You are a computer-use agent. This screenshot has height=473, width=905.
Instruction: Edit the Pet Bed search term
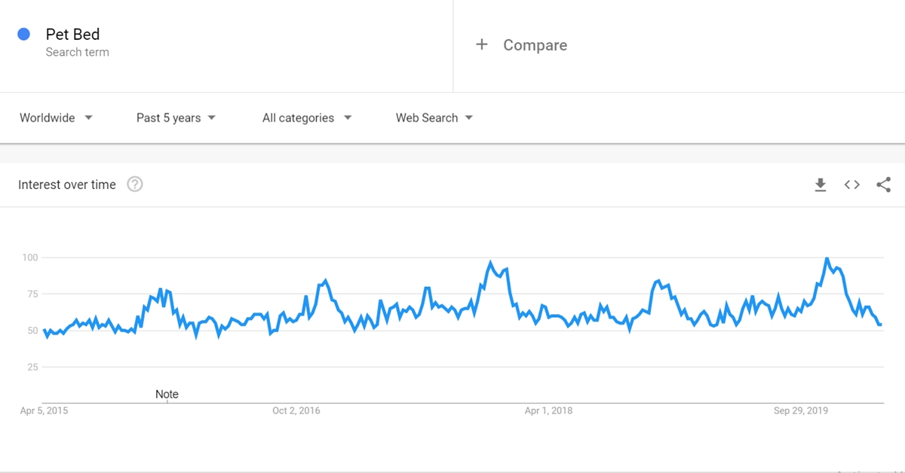point(72,35)
